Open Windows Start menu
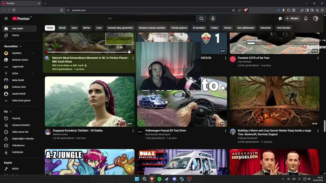 coord(137,179)
